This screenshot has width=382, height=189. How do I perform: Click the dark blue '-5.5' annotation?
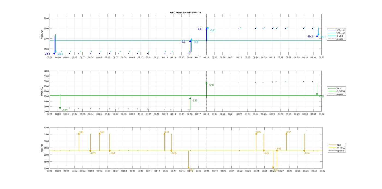point(183,42)
